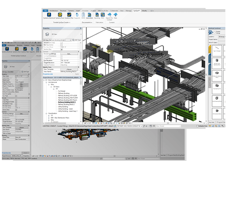Viewport: 228px width, 205px height.
Task: Switch to the Structure ribbon tab
Action: [x=63, y=11]
